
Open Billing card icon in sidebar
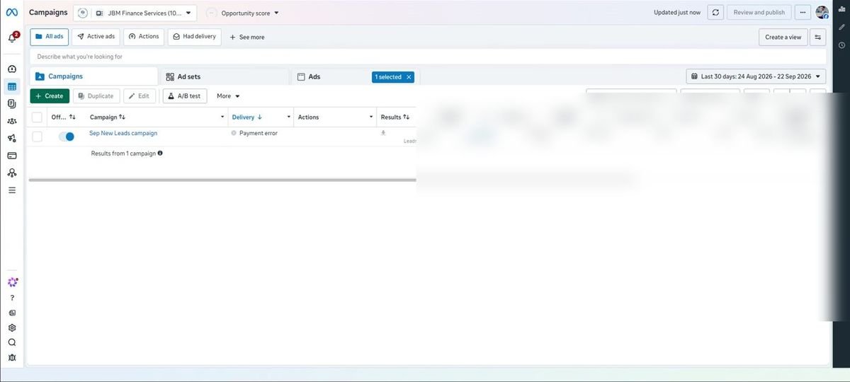pos(12,156)
